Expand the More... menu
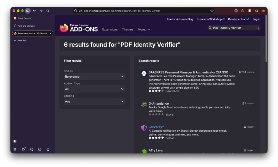The width and height of the screenshot is (278, 167). [144, 29]
